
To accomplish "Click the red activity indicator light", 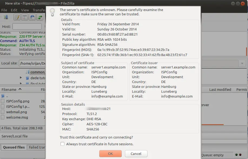I will pos(240,155).
